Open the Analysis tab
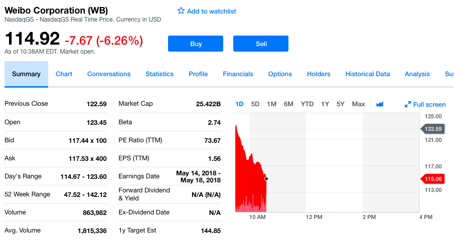The width and height of the screenshot is (454, 240). [417, 74]
